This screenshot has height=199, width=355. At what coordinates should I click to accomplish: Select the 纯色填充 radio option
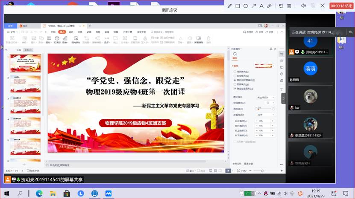pyautogui.click(x=235, y=72)
